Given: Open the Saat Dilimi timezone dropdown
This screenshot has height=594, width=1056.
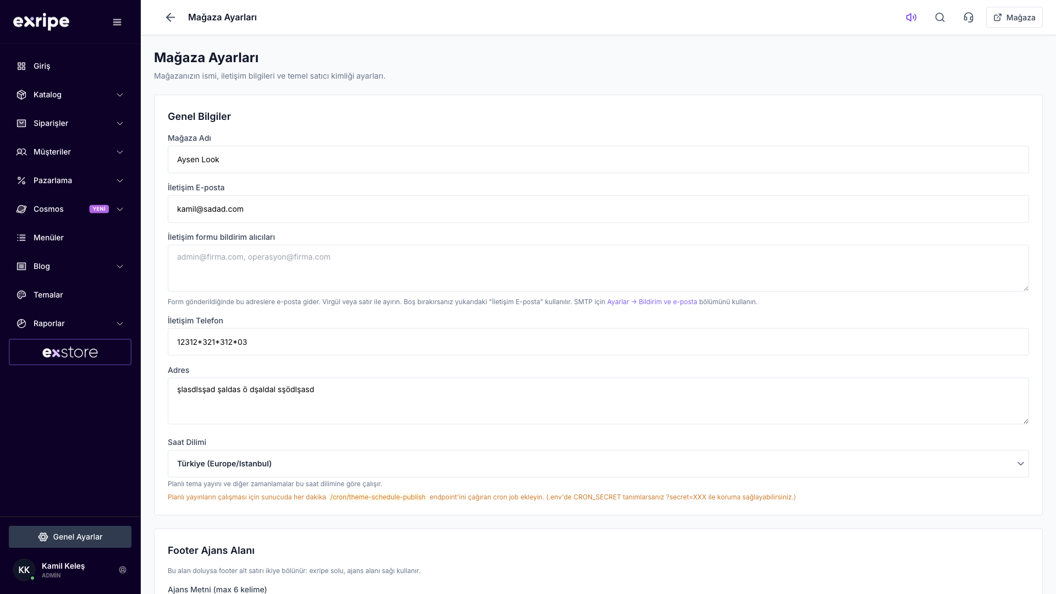Looking at the screenshot, I should click(x=598, y=464).
